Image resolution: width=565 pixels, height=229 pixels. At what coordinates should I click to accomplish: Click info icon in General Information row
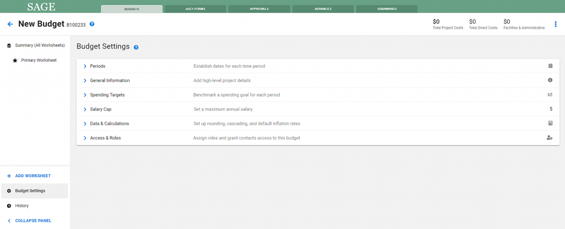[x=550, y=80]
